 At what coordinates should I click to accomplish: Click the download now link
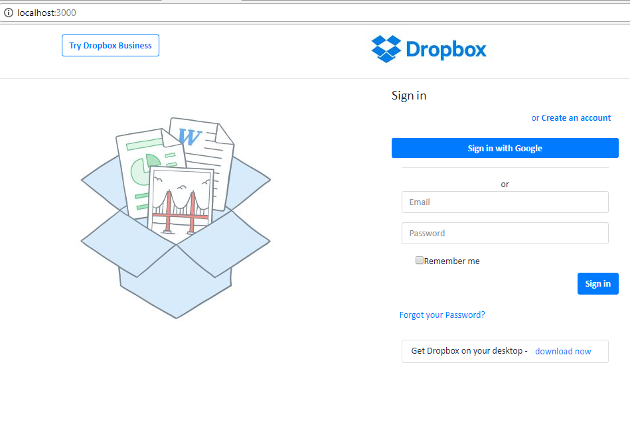[563, 351]
